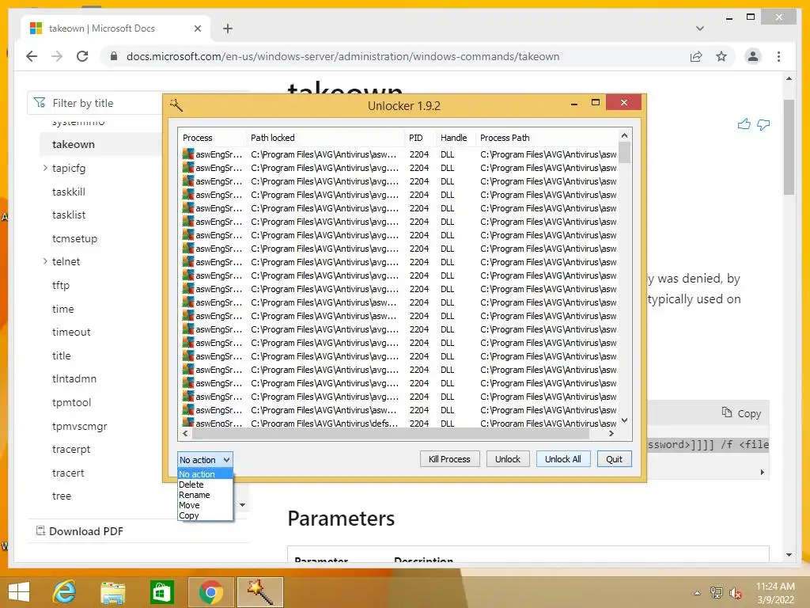Select Rename from action list

(205, 495)
